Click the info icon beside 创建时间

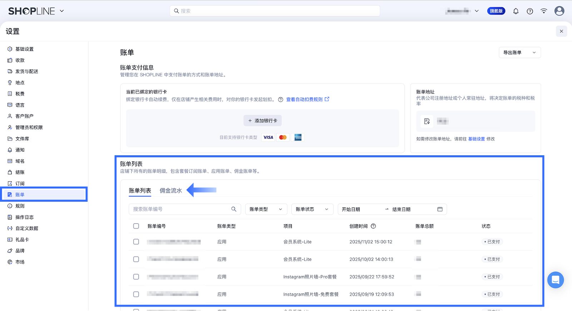(373, 226)
